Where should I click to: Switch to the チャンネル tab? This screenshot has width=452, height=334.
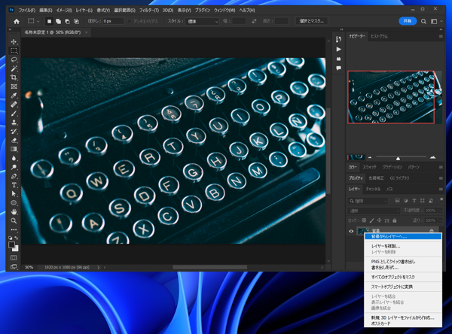(373, 189)
